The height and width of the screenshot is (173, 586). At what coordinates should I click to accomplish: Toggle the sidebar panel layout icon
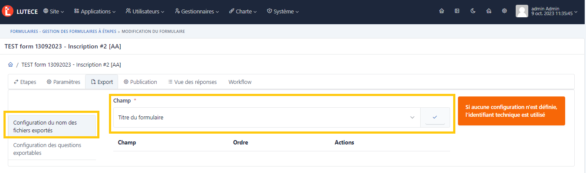pos(457,11)
